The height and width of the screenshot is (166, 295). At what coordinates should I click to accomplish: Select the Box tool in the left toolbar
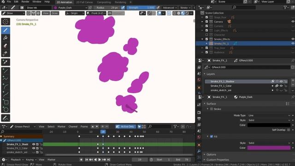coord(6,102)
